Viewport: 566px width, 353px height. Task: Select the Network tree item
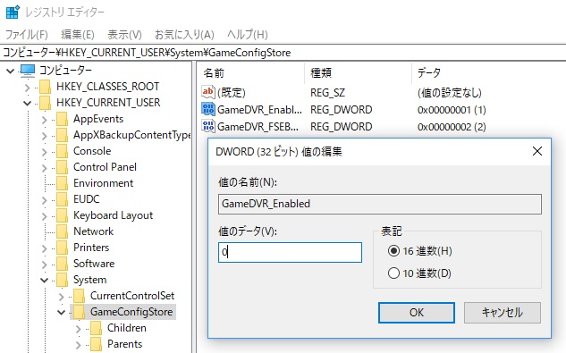point(93,231)
